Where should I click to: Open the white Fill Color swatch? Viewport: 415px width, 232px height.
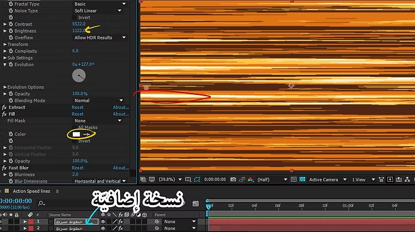pyautogui.click(x=76, y=134)
